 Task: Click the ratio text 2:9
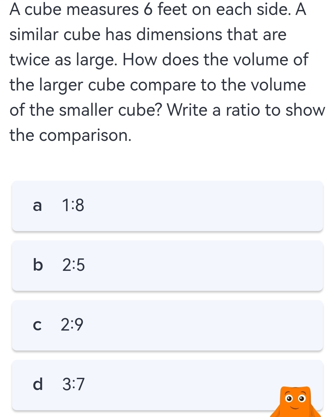pyautogui.click(x=72, y=325)
